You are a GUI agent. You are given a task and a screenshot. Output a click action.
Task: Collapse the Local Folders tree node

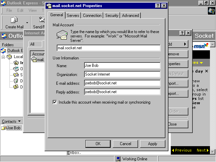click(3, 57)
